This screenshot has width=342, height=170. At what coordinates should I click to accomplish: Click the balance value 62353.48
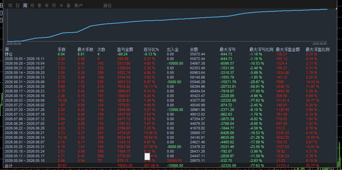(198, 68)
